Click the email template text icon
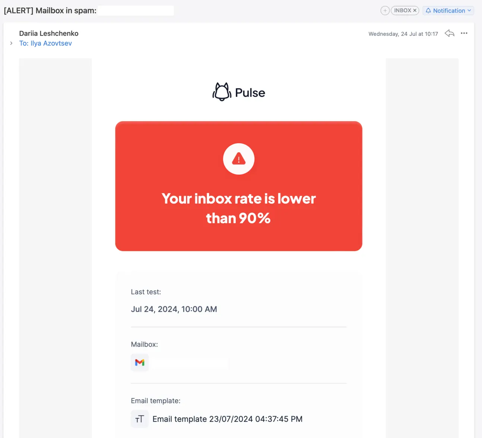Image resolution: width=482 pixels, height=438 pixels. (x=140, y=419)
